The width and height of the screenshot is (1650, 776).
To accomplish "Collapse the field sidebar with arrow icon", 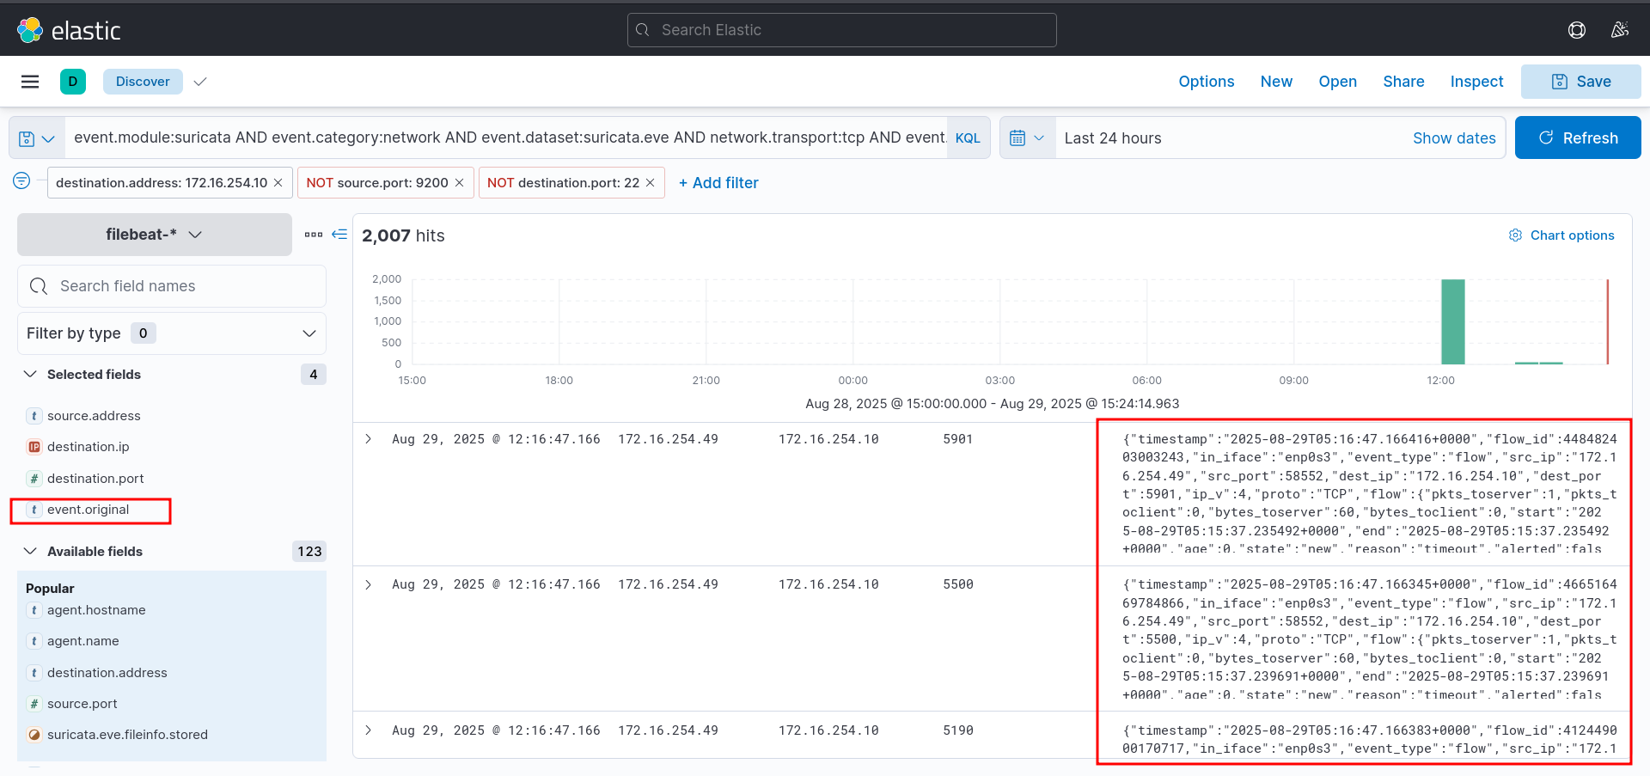I will click(x=339, y=235).
